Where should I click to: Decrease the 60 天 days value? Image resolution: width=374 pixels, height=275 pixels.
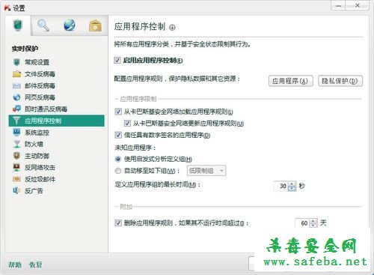pyautogui.click(x=313, y=225)
